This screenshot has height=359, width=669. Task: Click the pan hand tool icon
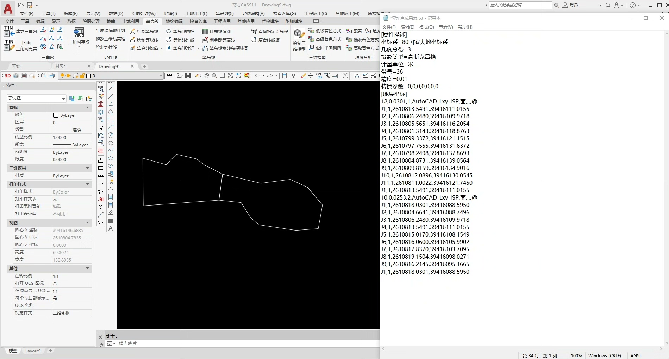(x=206, y=76)
